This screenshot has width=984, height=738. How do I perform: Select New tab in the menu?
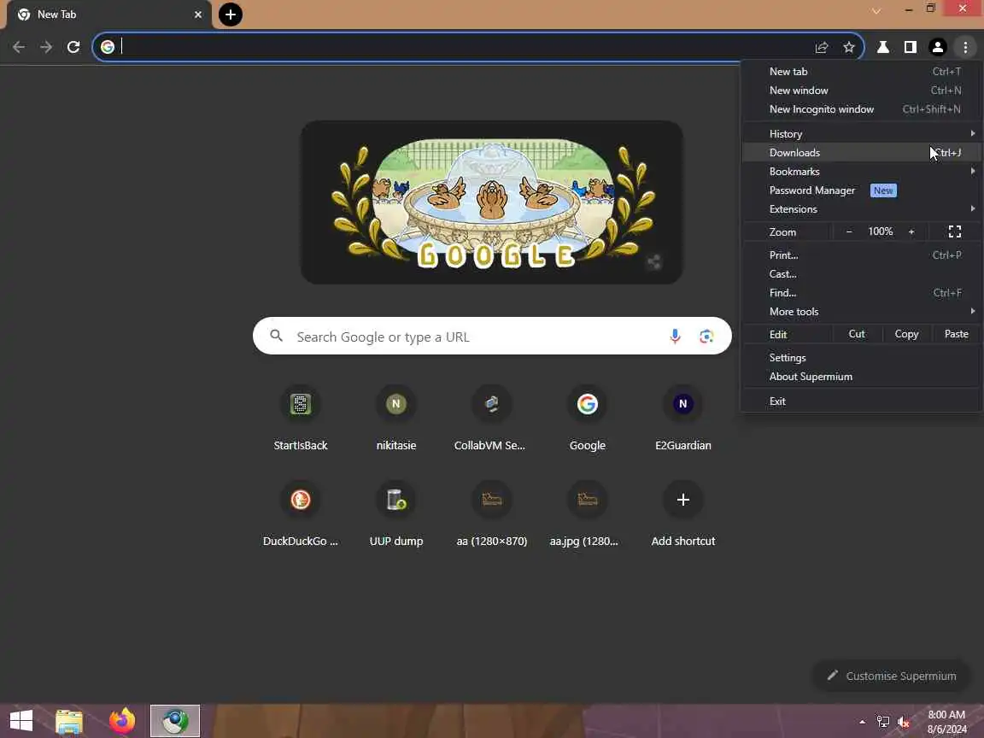[861, 72]
